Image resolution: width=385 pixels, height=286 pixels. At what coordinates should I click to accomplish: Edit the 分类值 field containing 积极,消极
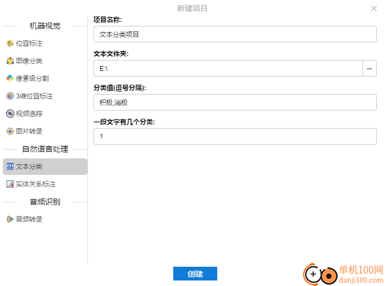coord(235,103)
